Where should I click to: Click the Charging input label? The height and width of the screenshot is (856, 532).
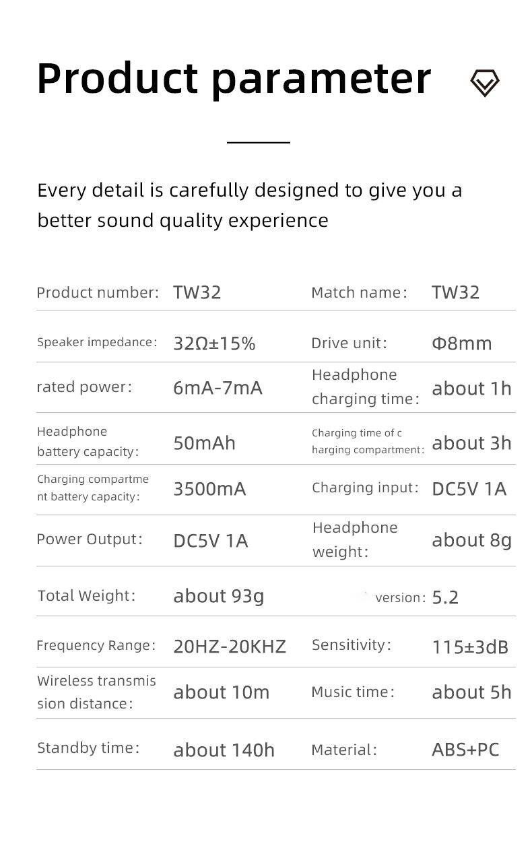point(365,488)
